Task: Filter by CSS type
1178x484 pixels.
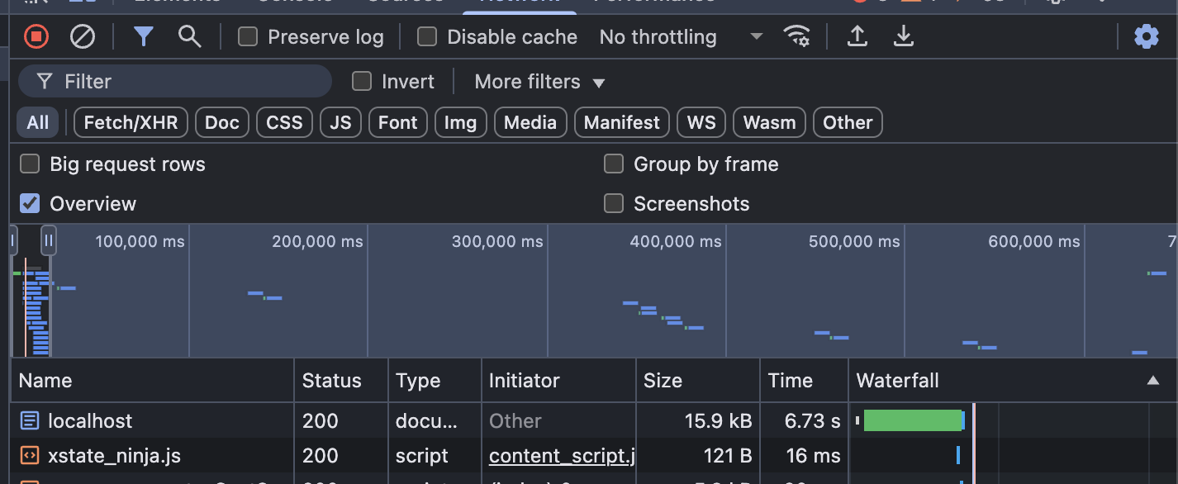Action: point(285,123)
